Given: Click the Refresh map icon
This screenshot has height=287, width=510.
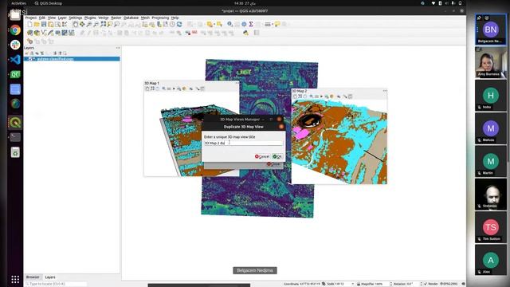Looking at the screenshot, I should click(179, 25).
